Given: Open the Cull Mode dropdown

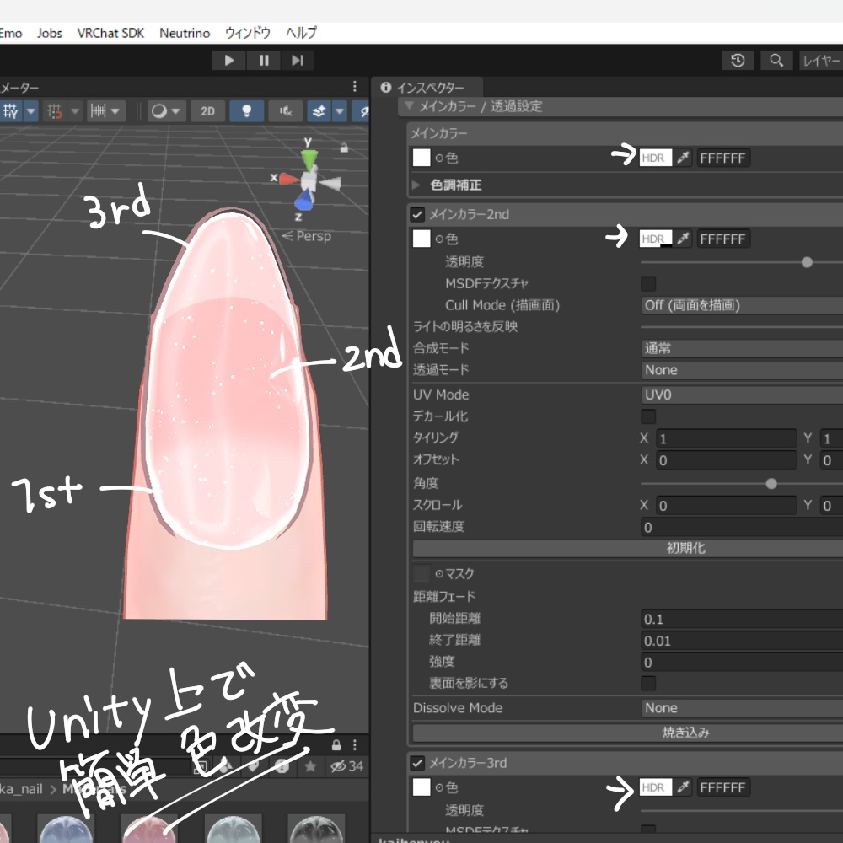Looking at the screenshot, I should [742, 305].
